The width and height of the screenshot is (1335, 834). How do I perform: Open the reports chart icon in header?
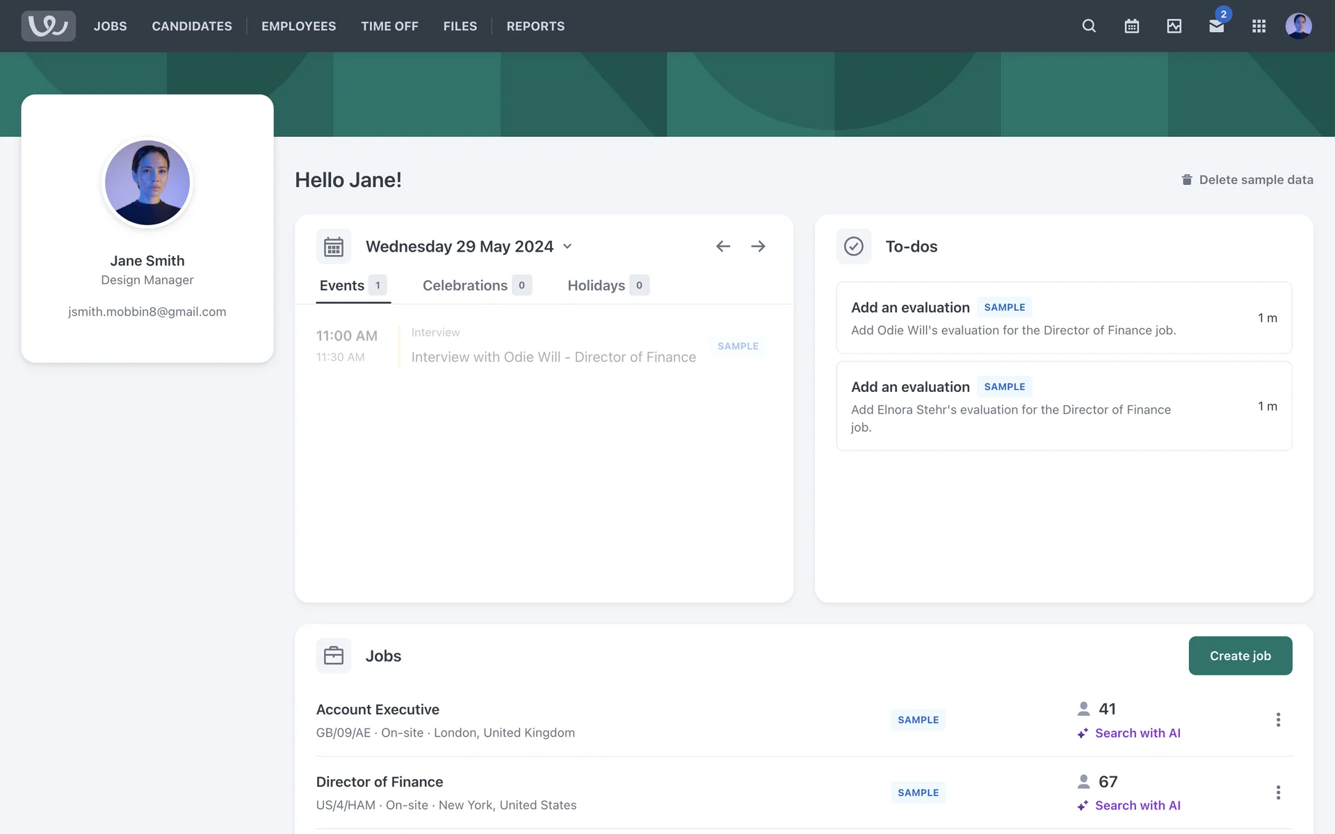click(1174, 26)
